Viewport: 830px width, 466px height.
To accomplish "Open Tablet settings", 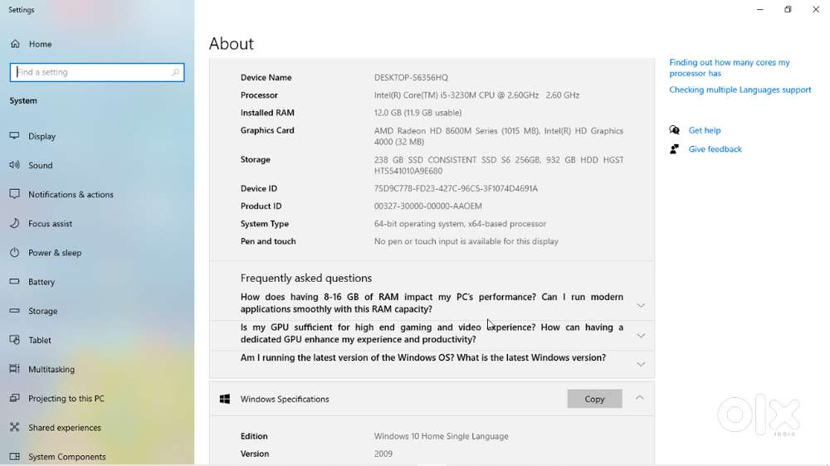I will (x=40, y=340).
